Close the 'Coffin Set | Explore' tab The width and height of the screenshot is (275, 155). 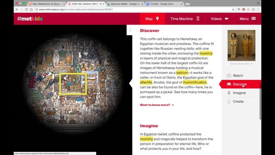103,4
